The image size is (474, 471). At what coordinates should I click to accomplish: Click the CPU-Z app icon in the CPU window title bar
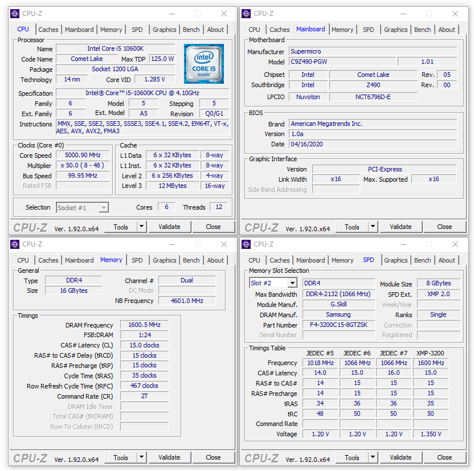tap(14, 14)
